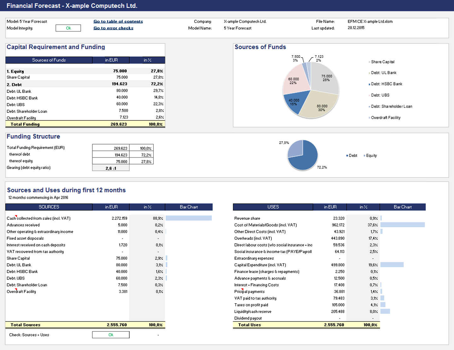Select the Gearing ratio 2,6 :1 cell
This screenshot has width=454, height=350.
(111, 168)
